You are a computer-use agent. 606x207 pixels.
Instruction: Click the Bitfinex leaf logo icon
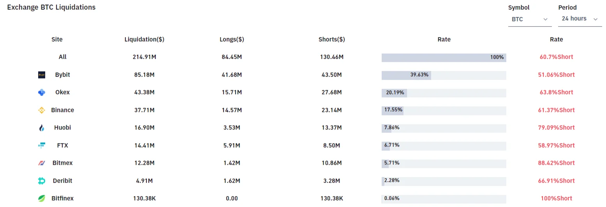point(42,198)
